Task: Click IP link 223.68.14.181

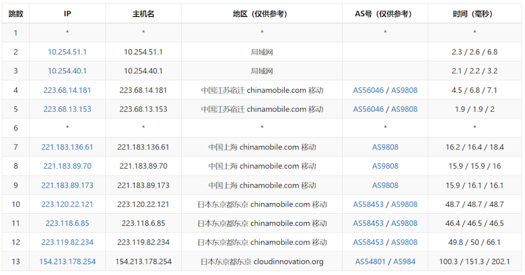Action: point(67,90)
